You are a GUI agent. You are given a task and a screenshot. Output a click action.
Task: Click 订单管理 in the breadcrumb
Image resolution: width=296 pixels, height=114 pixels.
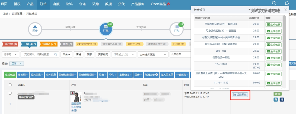pyautogui.click(x=17, y=14)
